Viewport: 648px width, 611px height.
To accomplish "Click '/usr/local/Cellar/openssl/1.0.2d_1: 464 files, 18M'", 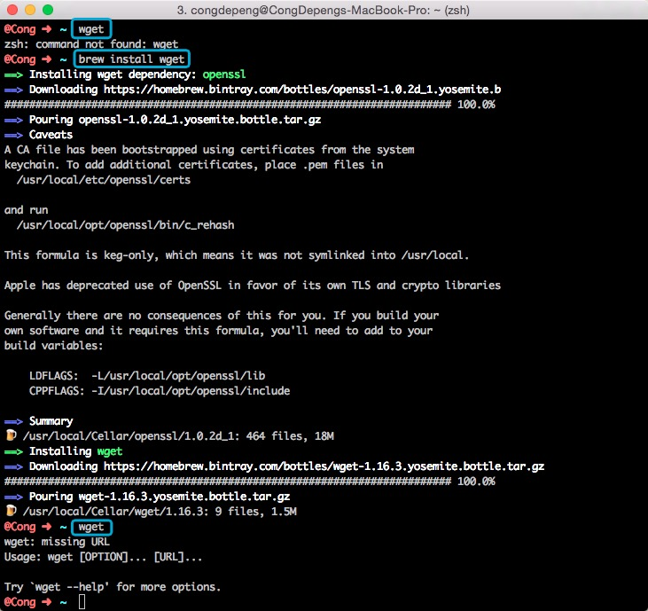I will tap(178, 436).
